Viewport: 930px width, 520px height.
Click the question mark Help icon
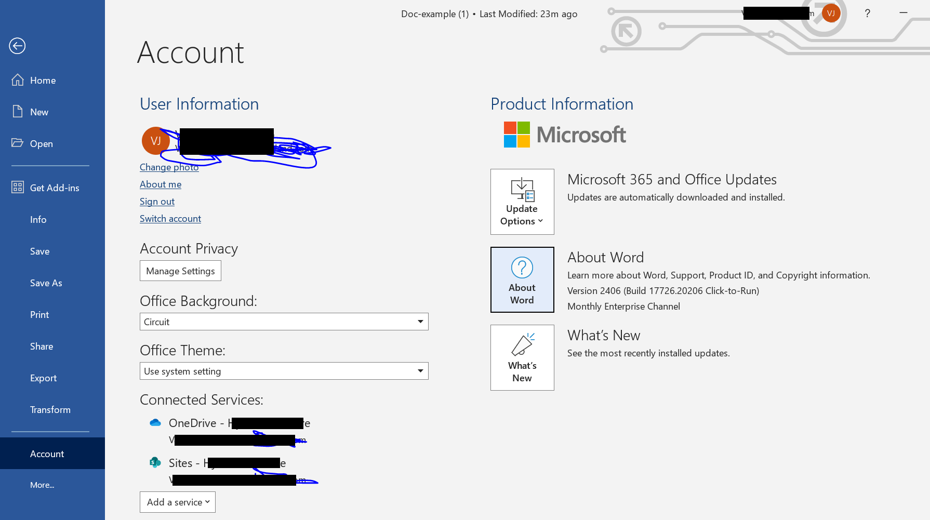click(867, 14)
